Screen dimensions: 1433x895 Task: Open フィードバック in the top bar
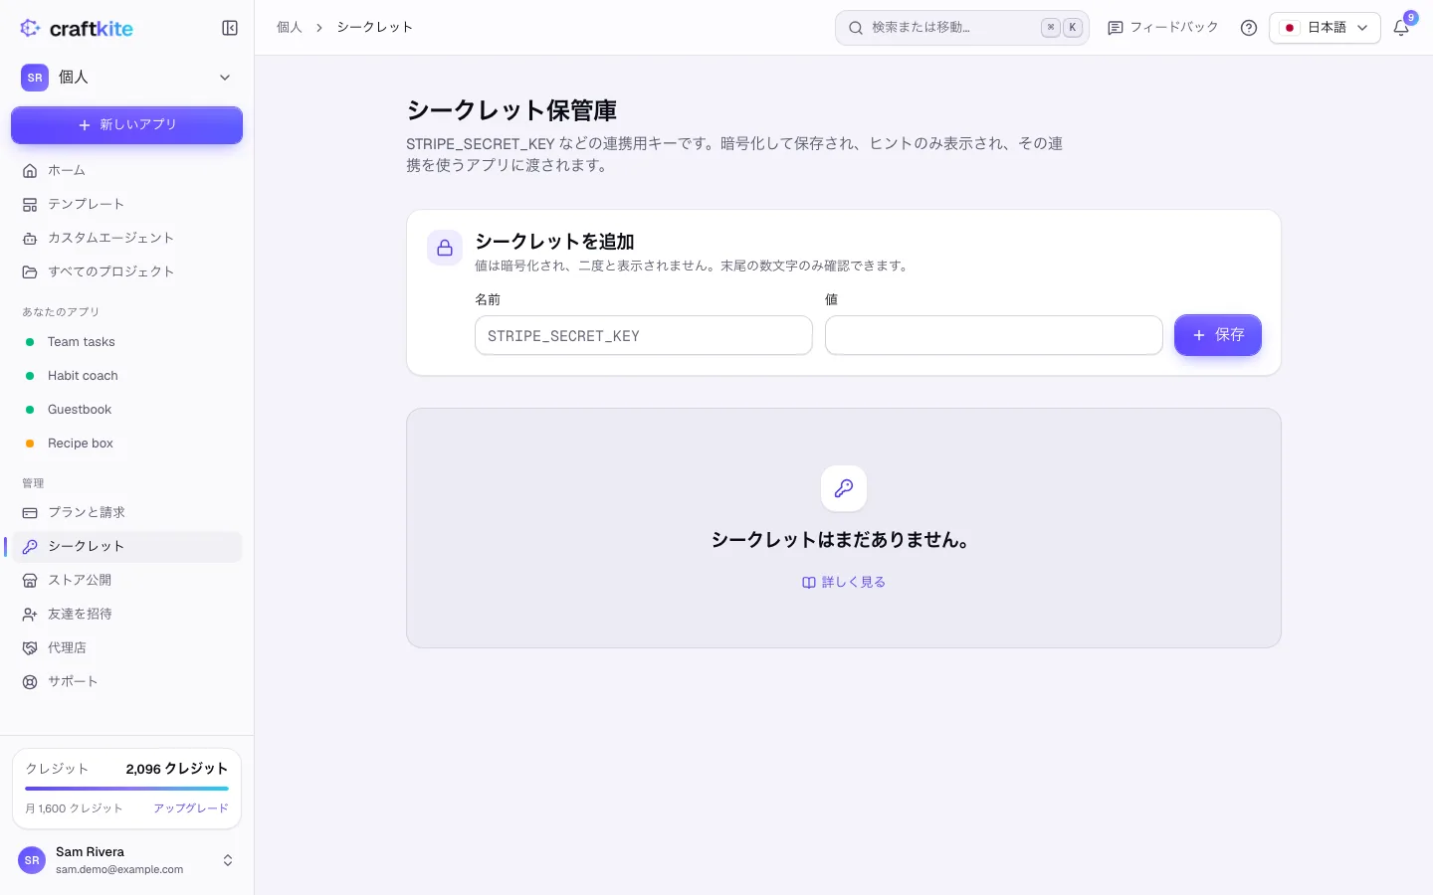1162,28
